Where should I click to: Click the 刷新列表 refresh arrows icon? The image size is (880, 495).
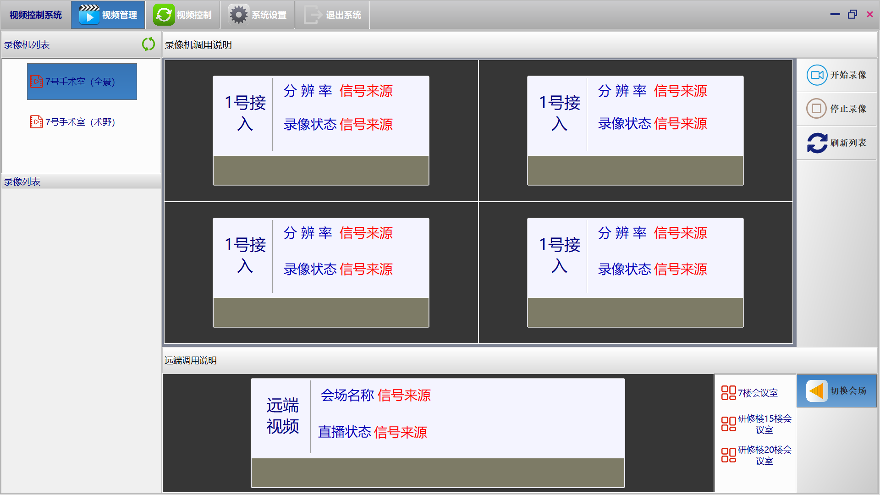click(817, 143)
